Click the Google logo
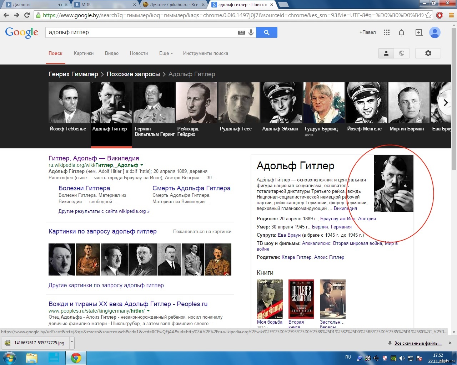 click(x=21, y=32)
